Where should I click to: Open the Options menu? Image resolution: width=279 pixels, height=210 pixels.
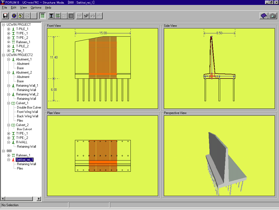(x=36, y=8)
